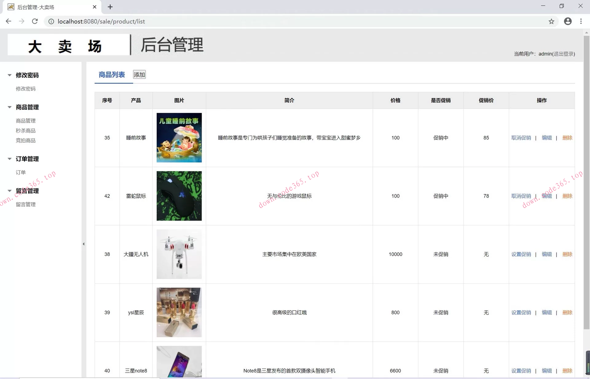Open a new browser tab with plus icon
The width and height of the screenshot is (590, 379).
110,7
